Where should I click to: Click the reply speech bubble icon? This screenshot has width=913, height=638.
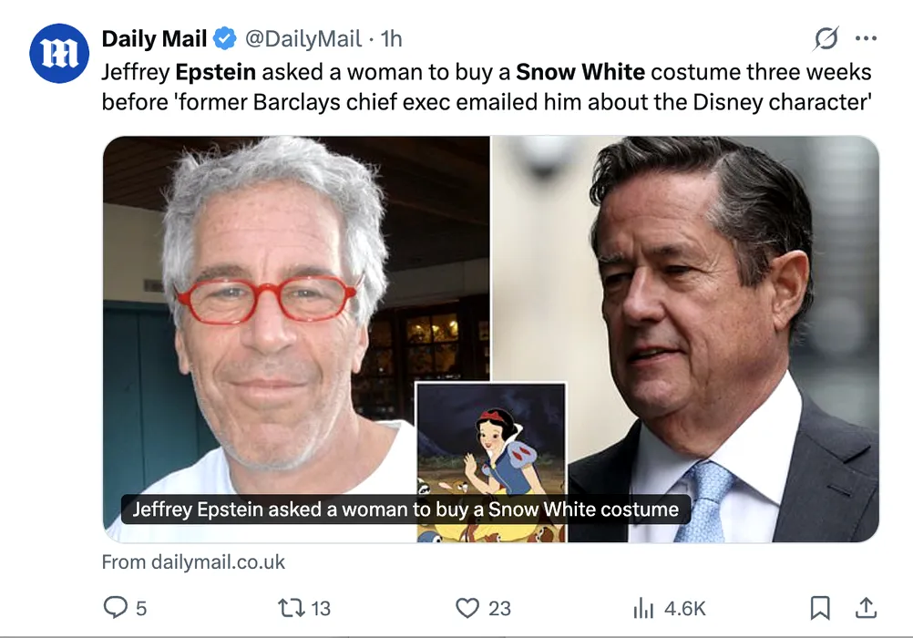(115, 607)
